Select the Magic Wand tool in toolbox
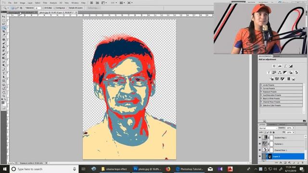The width and height of the screenshot is (308, 173). tap(4, 28)
